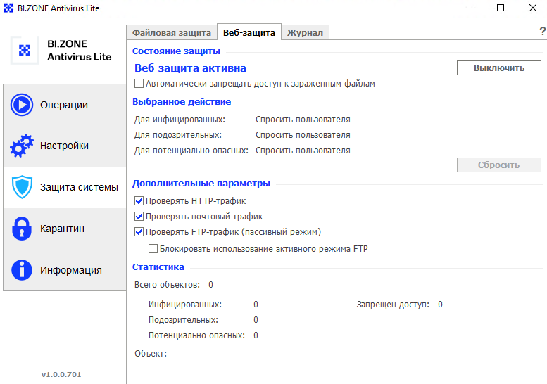
Task: Select the Веб-защита tab
Action: 249,32
